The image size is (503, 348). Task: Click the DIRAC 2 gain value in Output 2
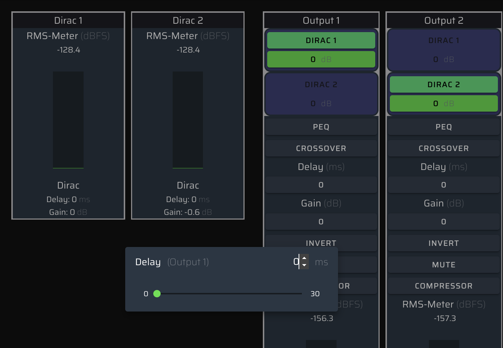pyautogui.click(x=444, y=103)
